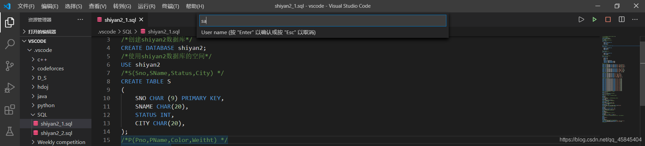Open the Source Control view
Image resolution: width=645 pixels, height=146 pixels.
tap(10, 66)
